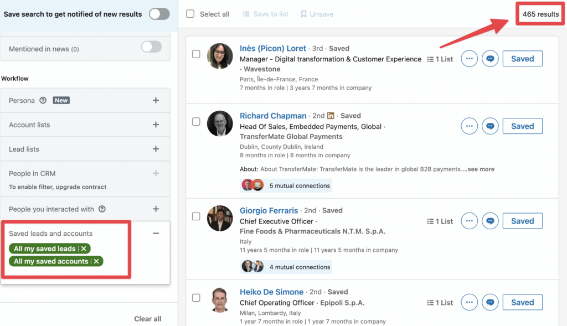Image resolution: width=567 pixels, height=326 pixels.
Task: View 1 List for Giorgio Ferraris
Action: 440,221
